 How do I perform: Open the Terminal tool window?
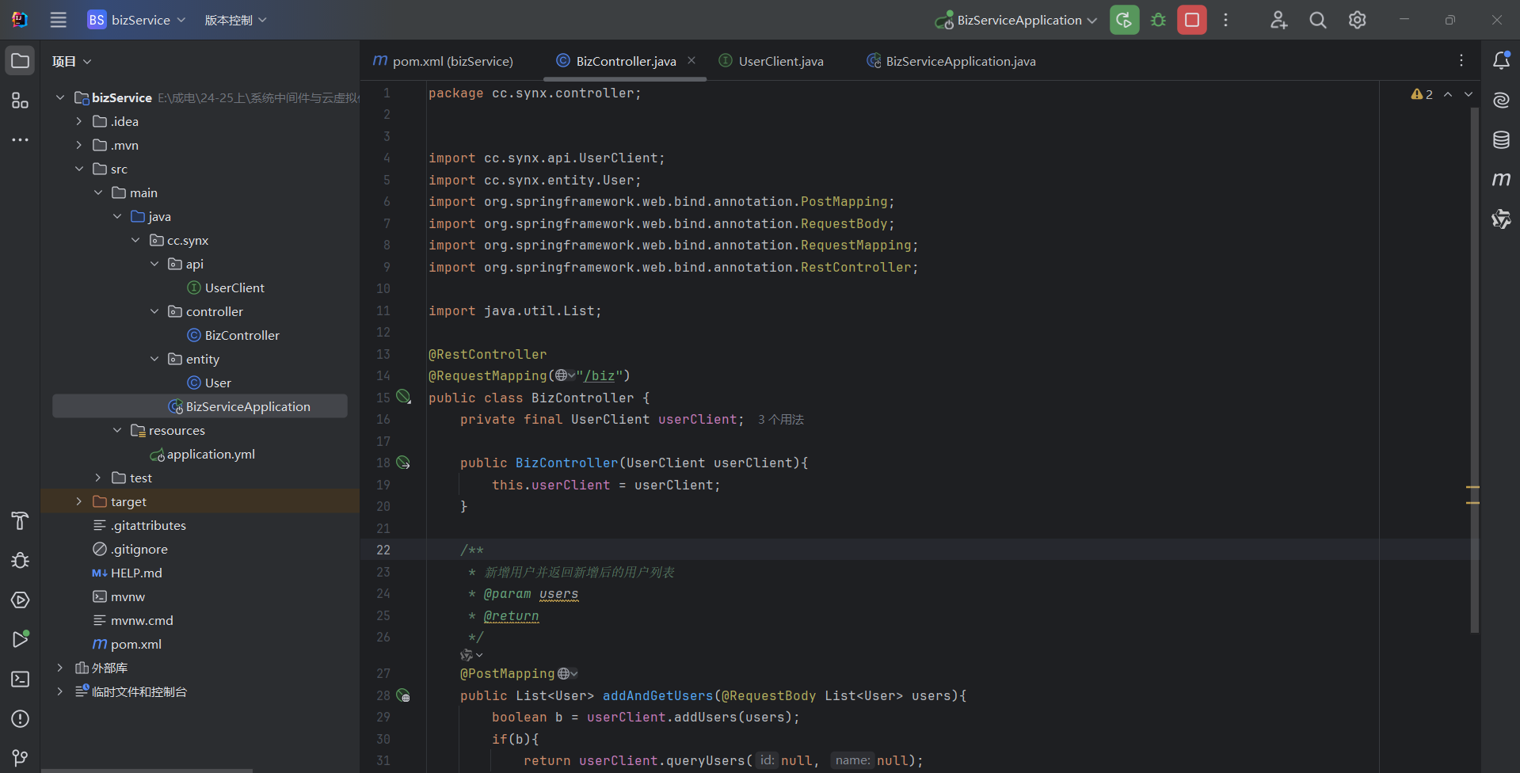[x=21, y=679]
